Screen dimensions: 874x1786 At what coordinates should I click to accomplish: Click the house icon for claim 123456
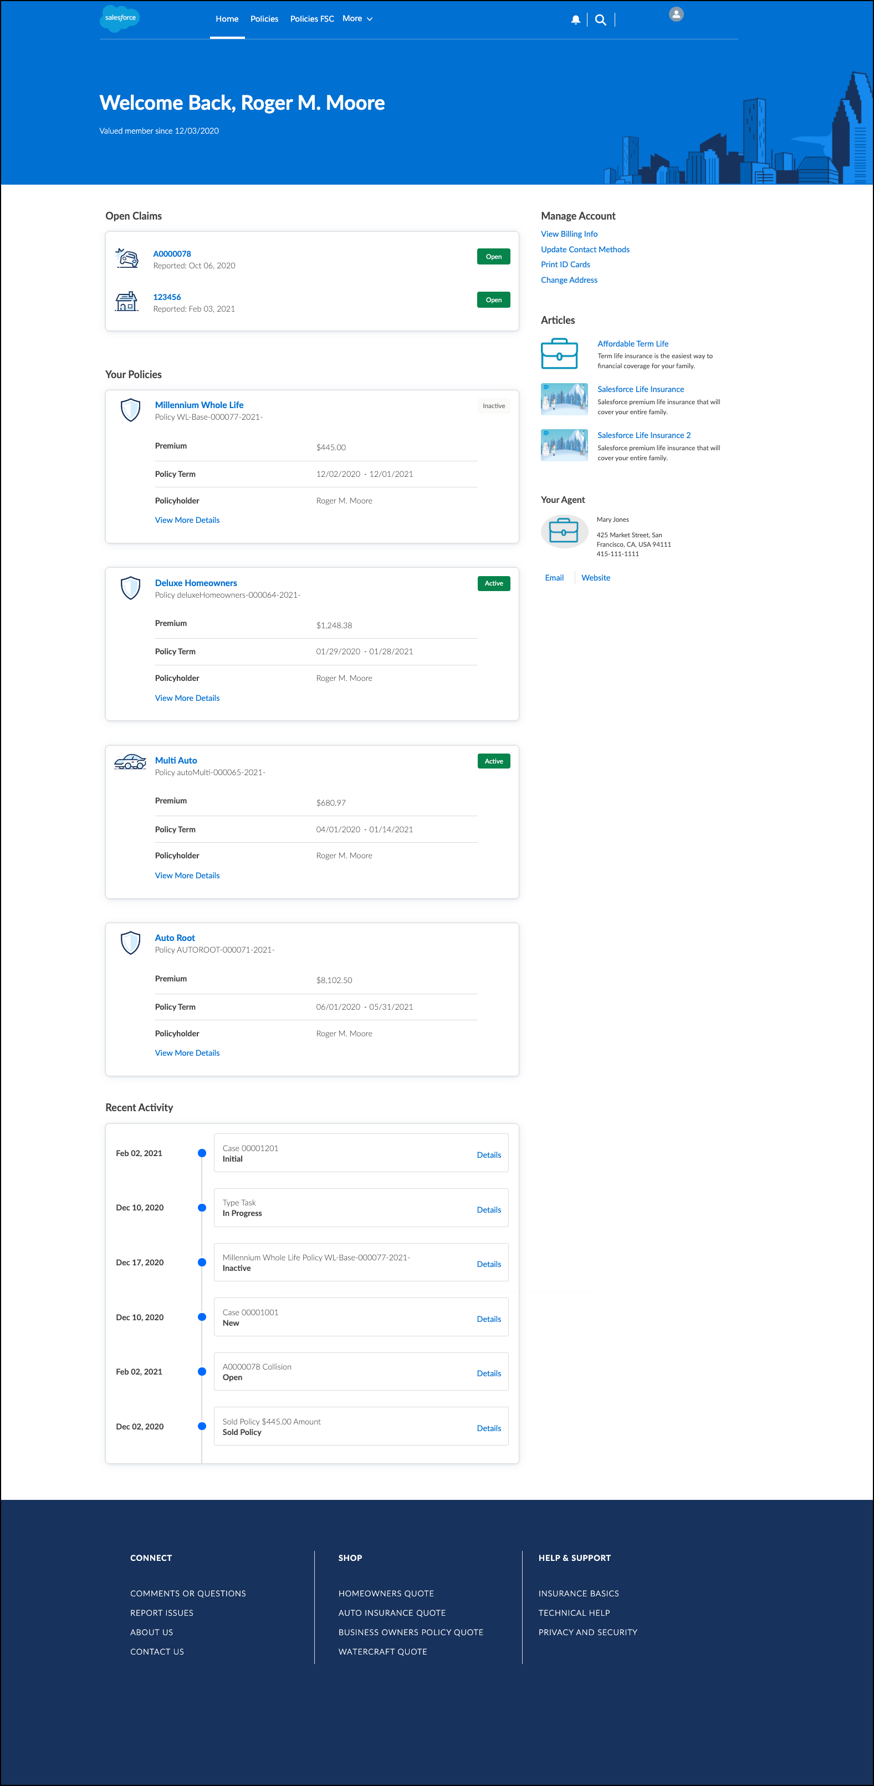tap(127, 301)
